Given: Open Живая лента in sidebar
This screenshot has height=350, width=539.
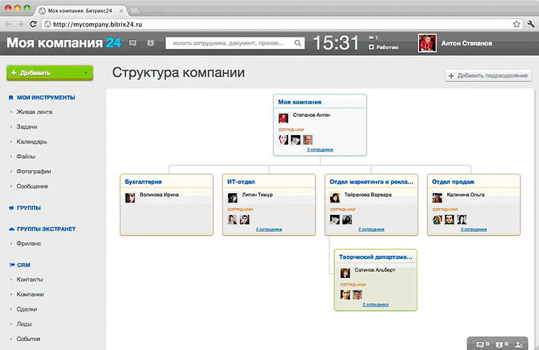Looking at the screenshot, I should (34, 112).
